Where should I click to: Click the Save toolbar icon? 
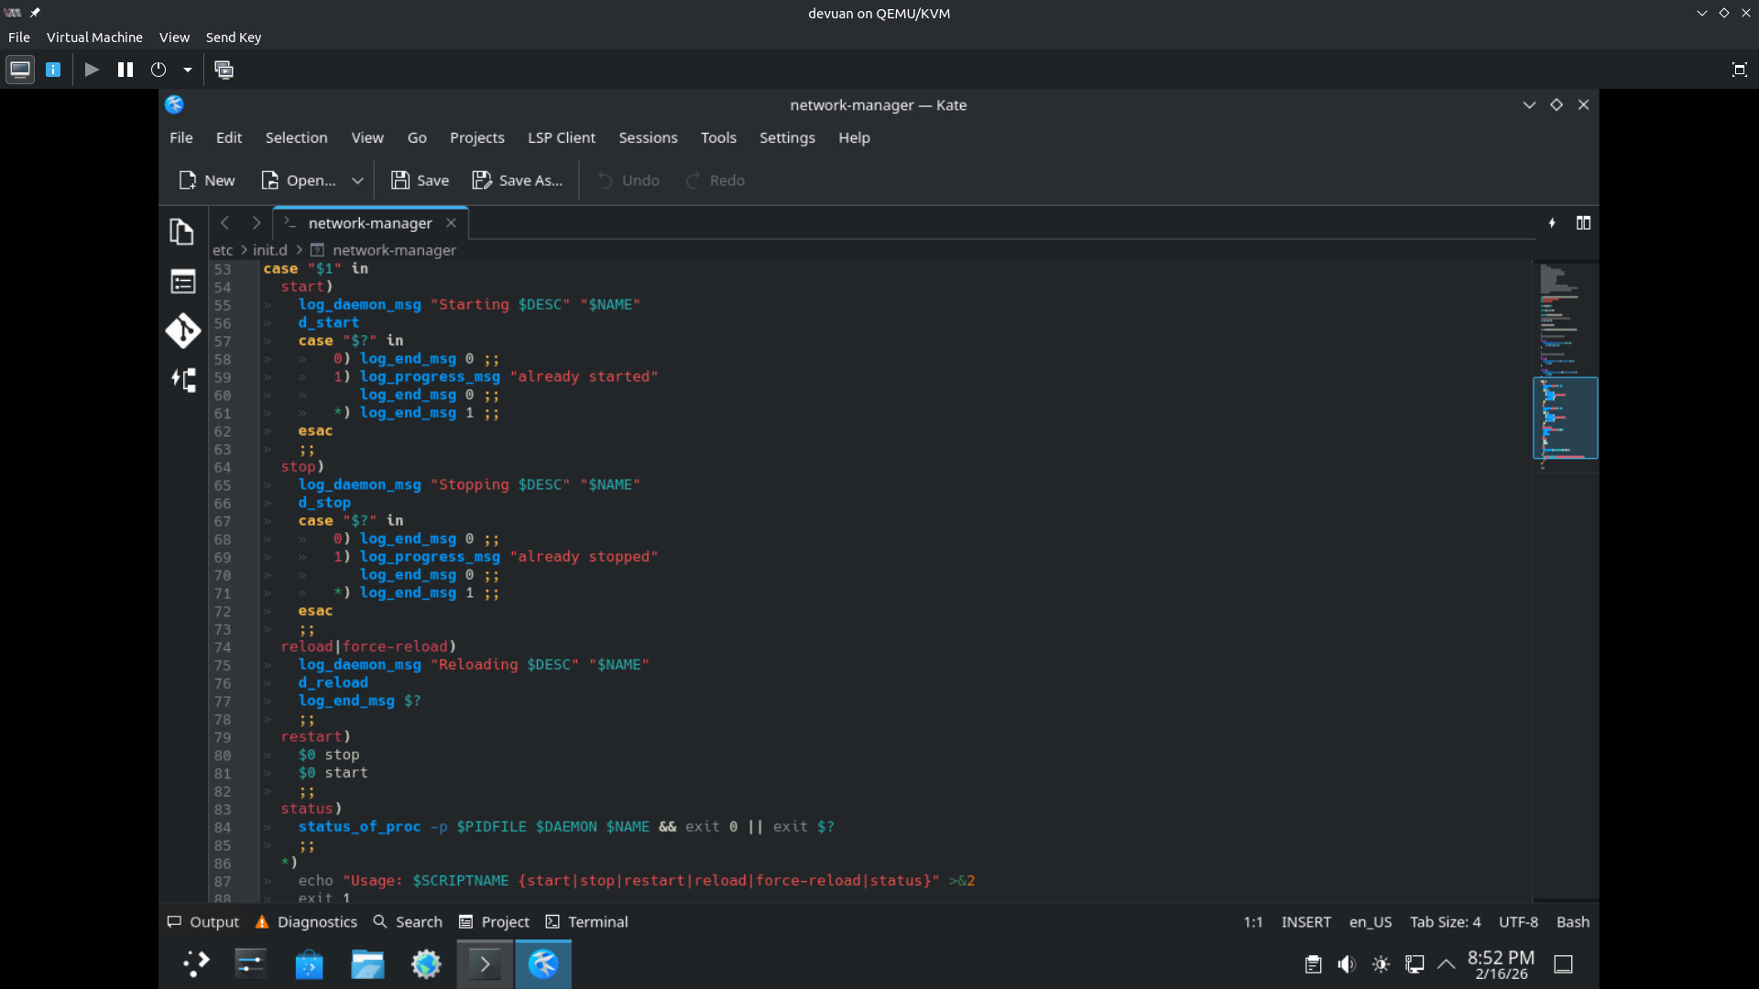pos(420,180)
